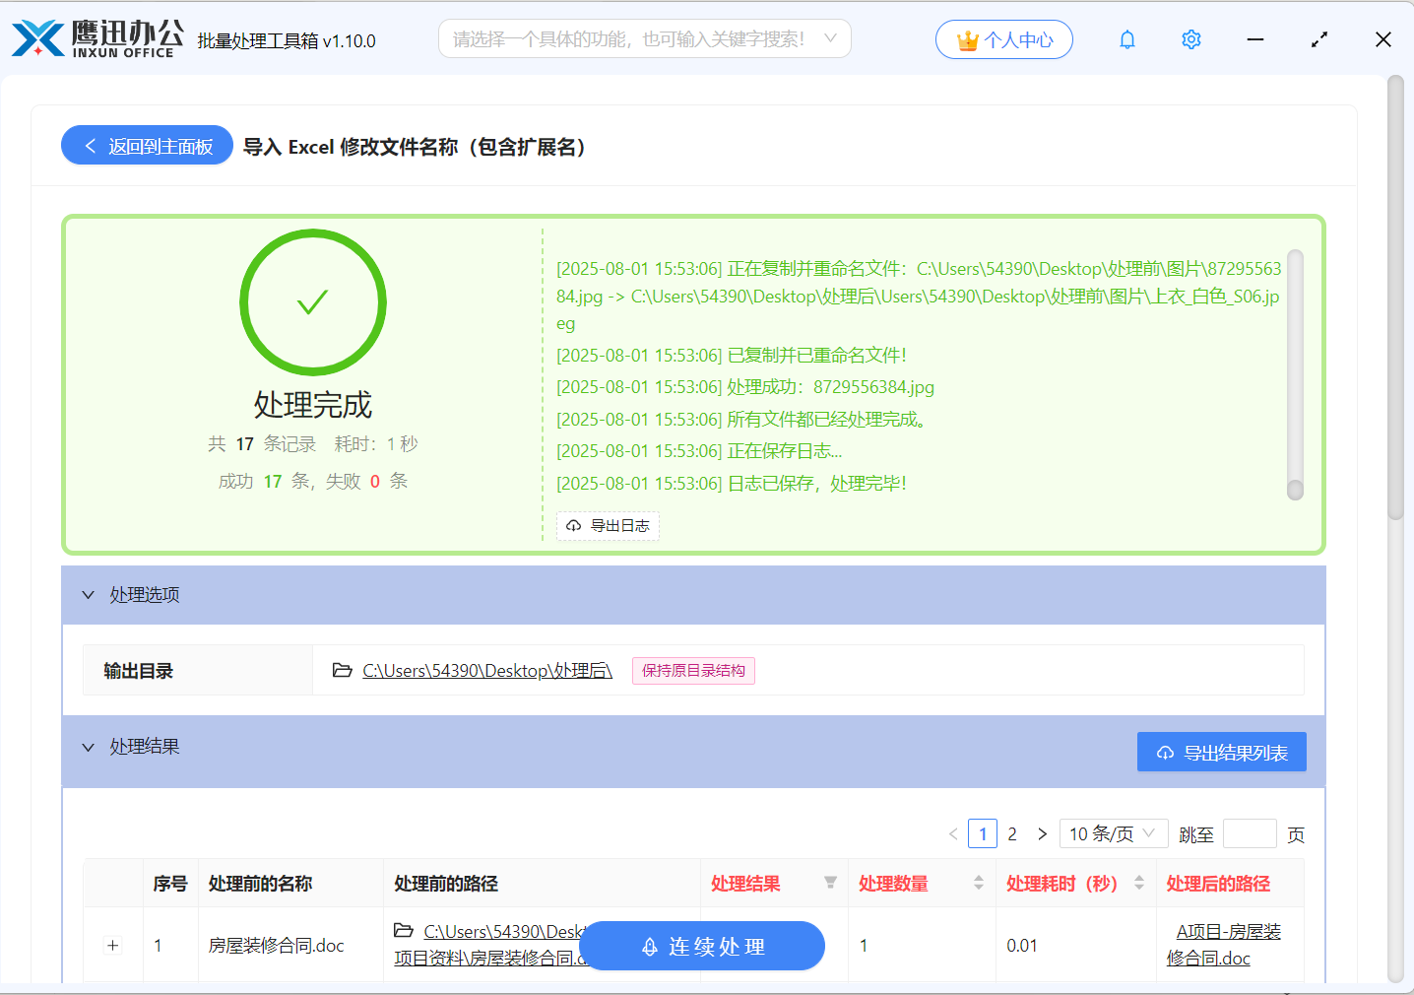1414x995 pixels.
Task: Click the cloud icon on 导出日志
Action: [574, 526]
